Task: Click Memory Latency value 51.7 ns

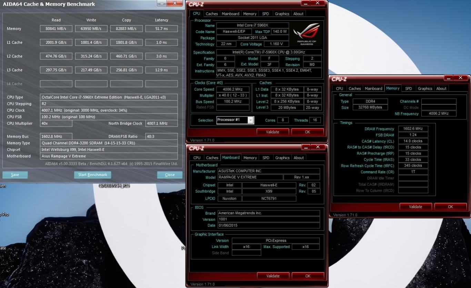Action: tap(162, 29)
